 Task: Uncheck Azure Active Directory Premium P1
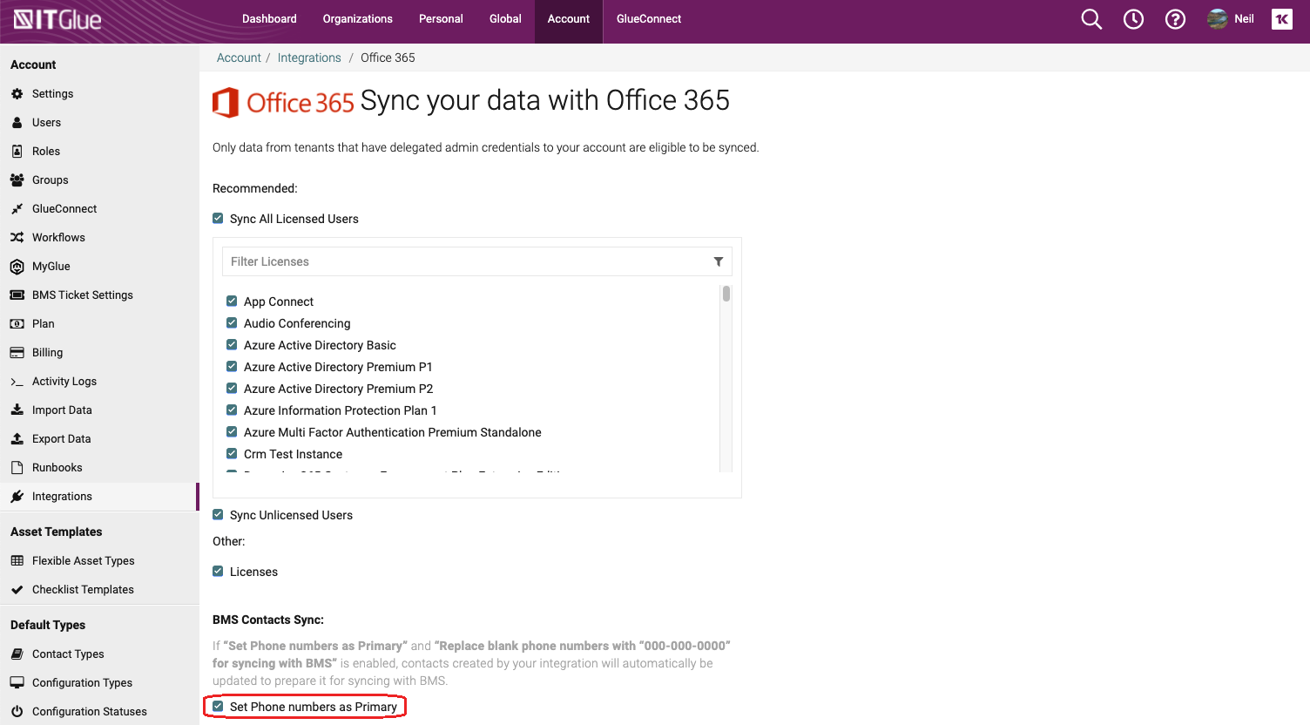(x=232, y=366)
